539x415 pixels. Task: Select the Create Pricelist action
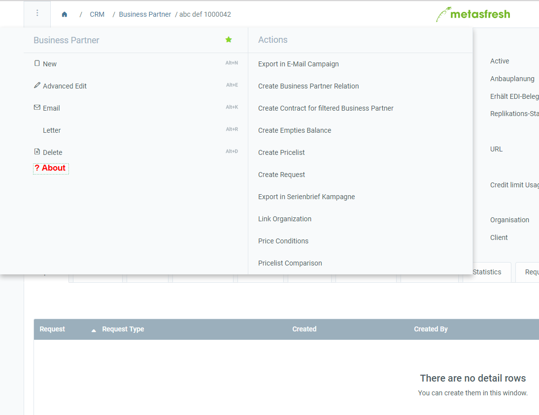(x=281, y=152)
